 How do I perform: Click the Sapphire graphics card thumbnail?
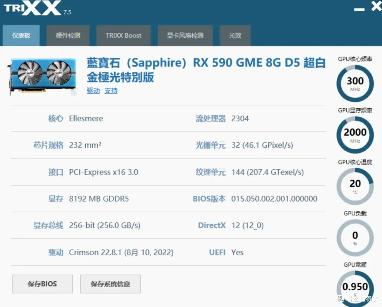click(43, 76)
